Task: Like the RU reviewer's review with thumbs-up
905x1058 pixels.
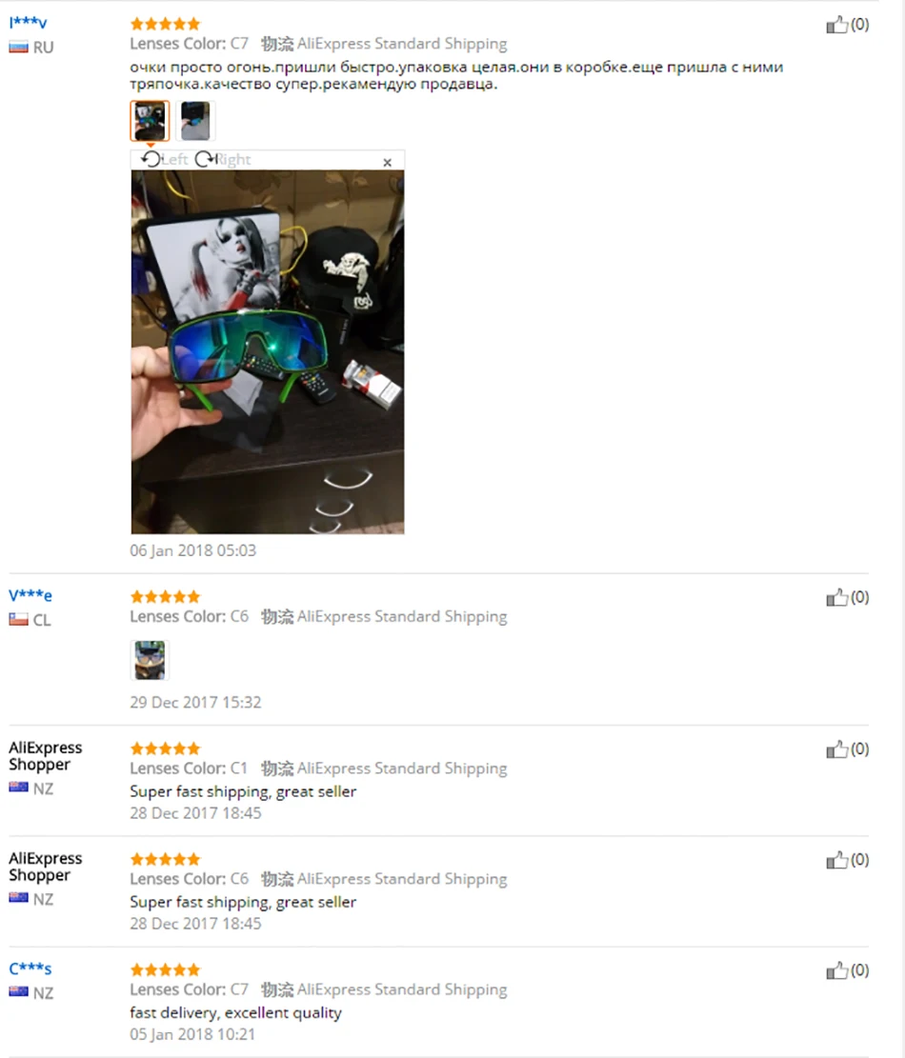Action: tap(836, 25)
